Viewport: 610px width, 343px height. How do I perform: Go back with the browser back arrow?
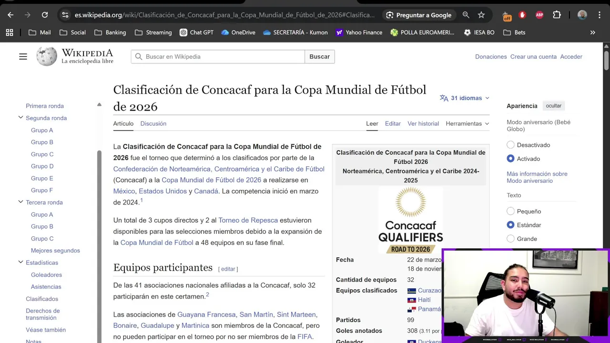[10, 15]
